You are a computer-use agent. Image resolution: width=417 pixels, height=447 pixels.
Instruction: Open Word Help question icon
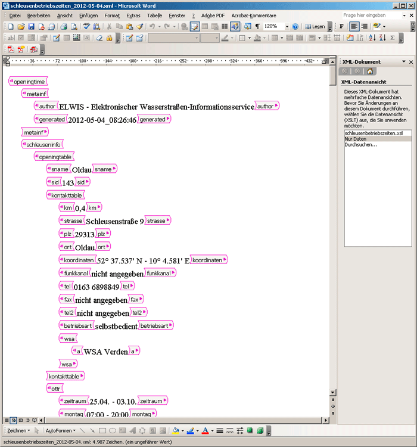(295, 26)
